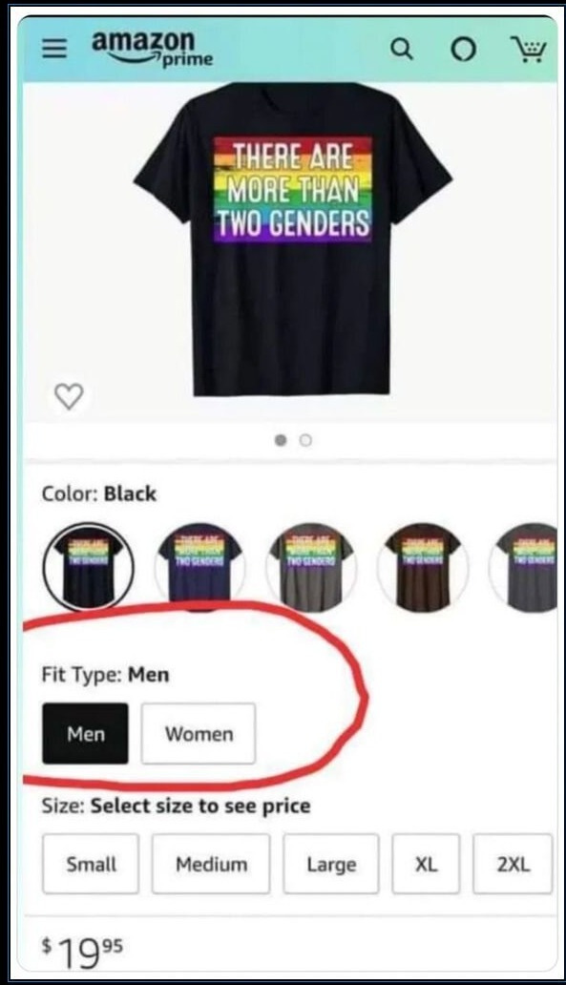Choose size Medium
Image resolution: width=566 pixels, height=985 pixels.
[211, 864]
